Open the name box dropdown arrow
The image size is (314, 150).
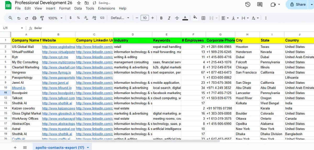(22, 28)
